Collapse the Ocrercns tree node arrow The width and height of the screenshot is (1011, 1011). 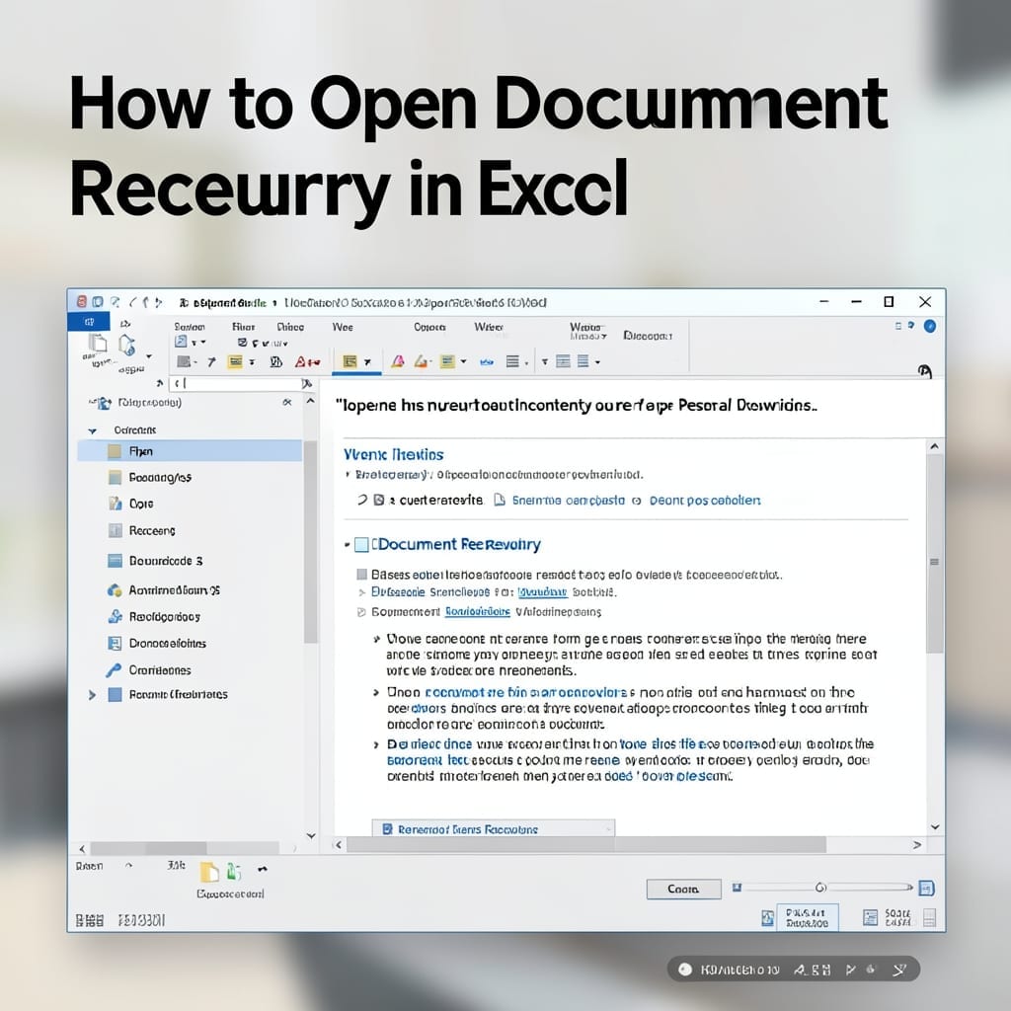(x=92, y=430)
